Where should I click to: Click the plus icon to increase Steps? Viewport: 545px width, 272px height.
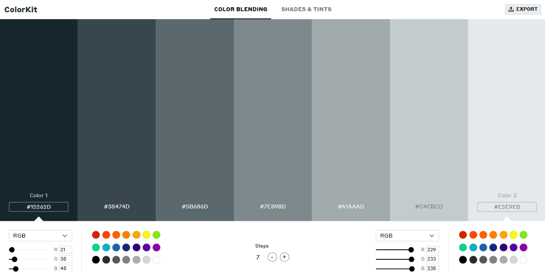(284, 257)
